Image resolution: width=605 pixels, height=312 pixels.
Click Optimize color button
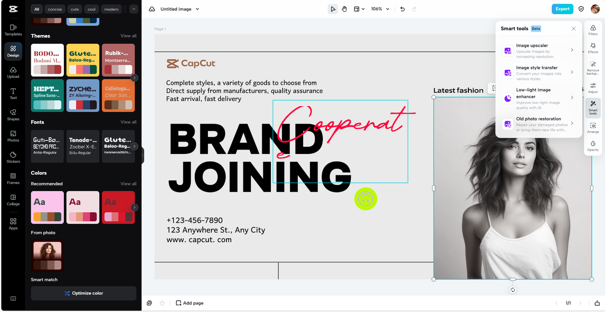(84, 293)
